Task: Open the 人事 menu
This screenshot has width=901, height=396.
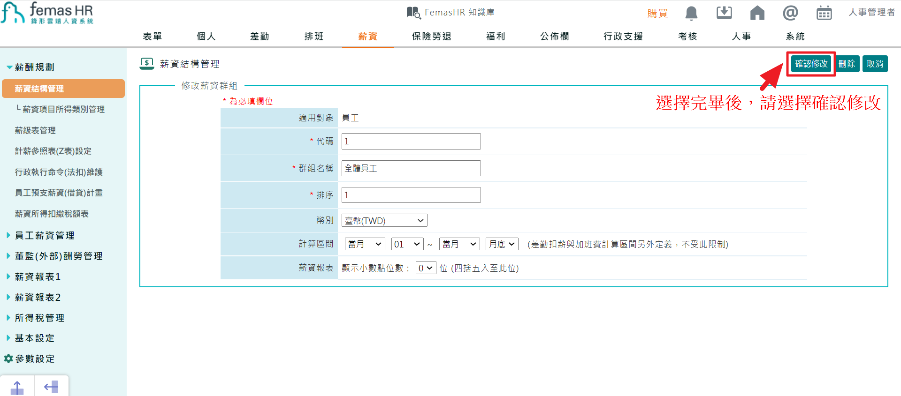Action: 741,37
